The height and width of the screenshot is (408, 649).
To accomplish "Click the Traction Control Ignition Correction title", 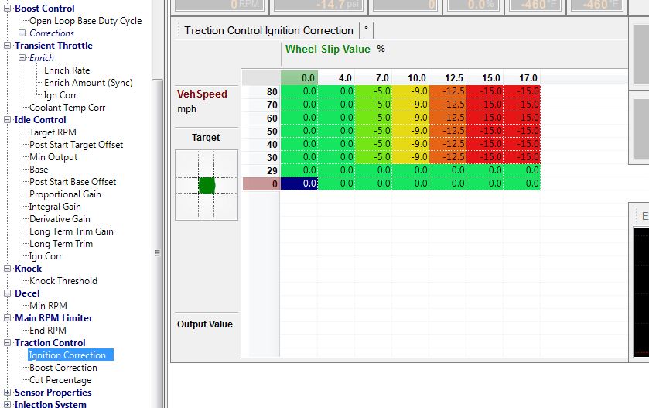I will [x=268, y=31].
